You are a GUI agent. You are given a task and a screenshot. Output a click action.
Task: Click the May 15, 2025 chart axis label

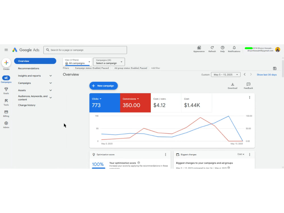237,144
